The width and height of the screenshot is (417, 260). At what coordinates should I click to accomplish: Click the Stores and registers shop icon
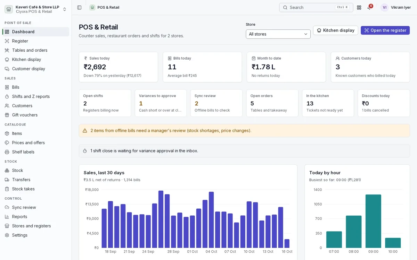[x=7, y=226]
